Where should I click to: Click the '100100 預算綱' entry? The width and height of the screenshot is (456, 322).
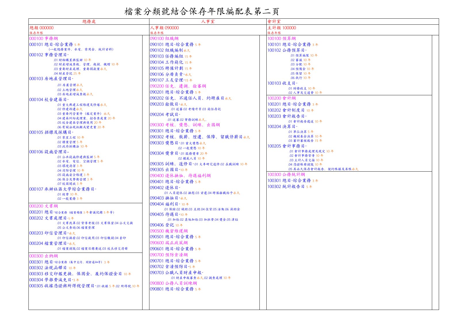pyautogui.click(x=282, y=38)
